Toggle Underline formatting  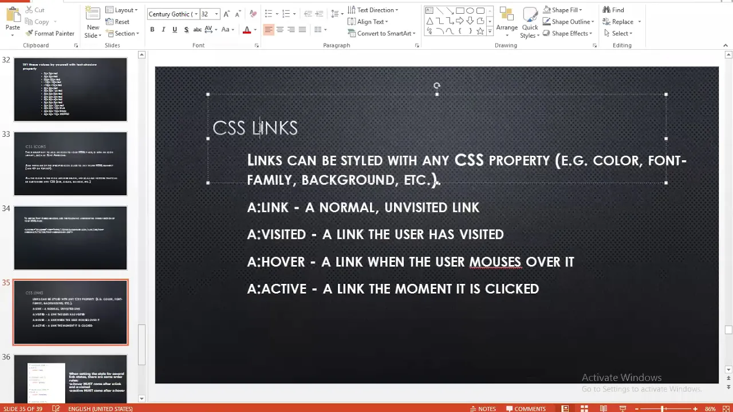tap(175, 30)
